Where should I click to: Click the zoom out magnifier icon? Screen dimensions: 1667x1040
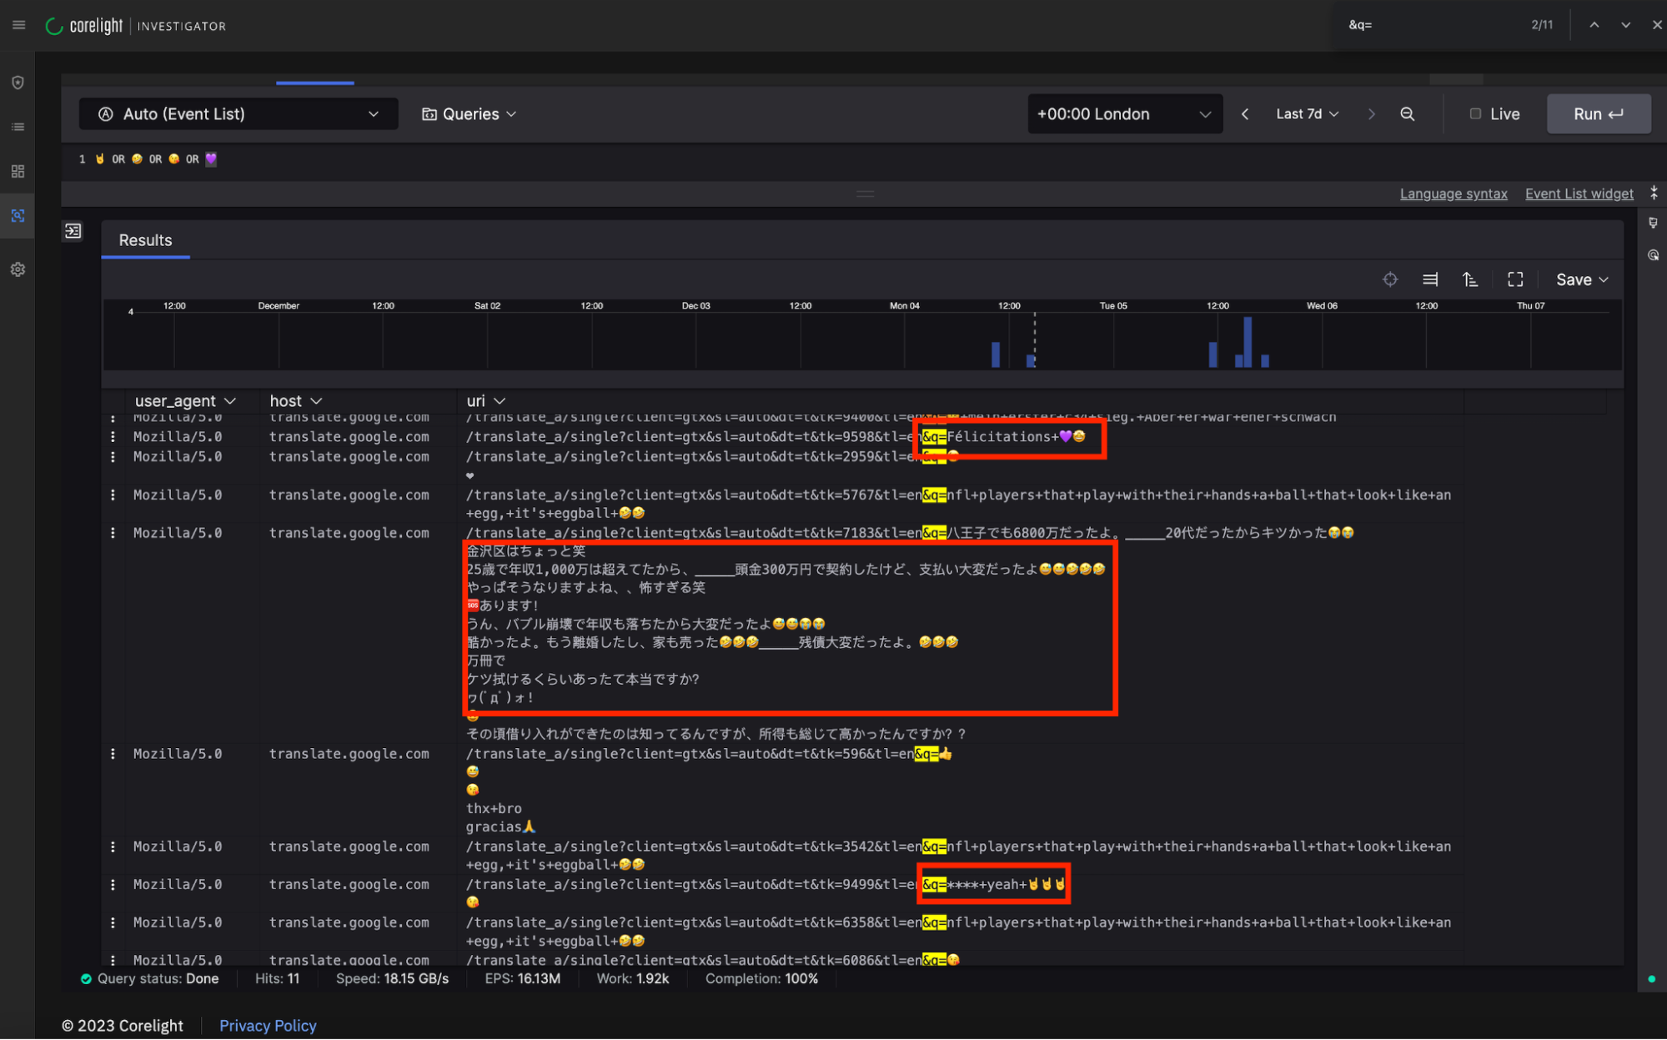pos(1407,114)
